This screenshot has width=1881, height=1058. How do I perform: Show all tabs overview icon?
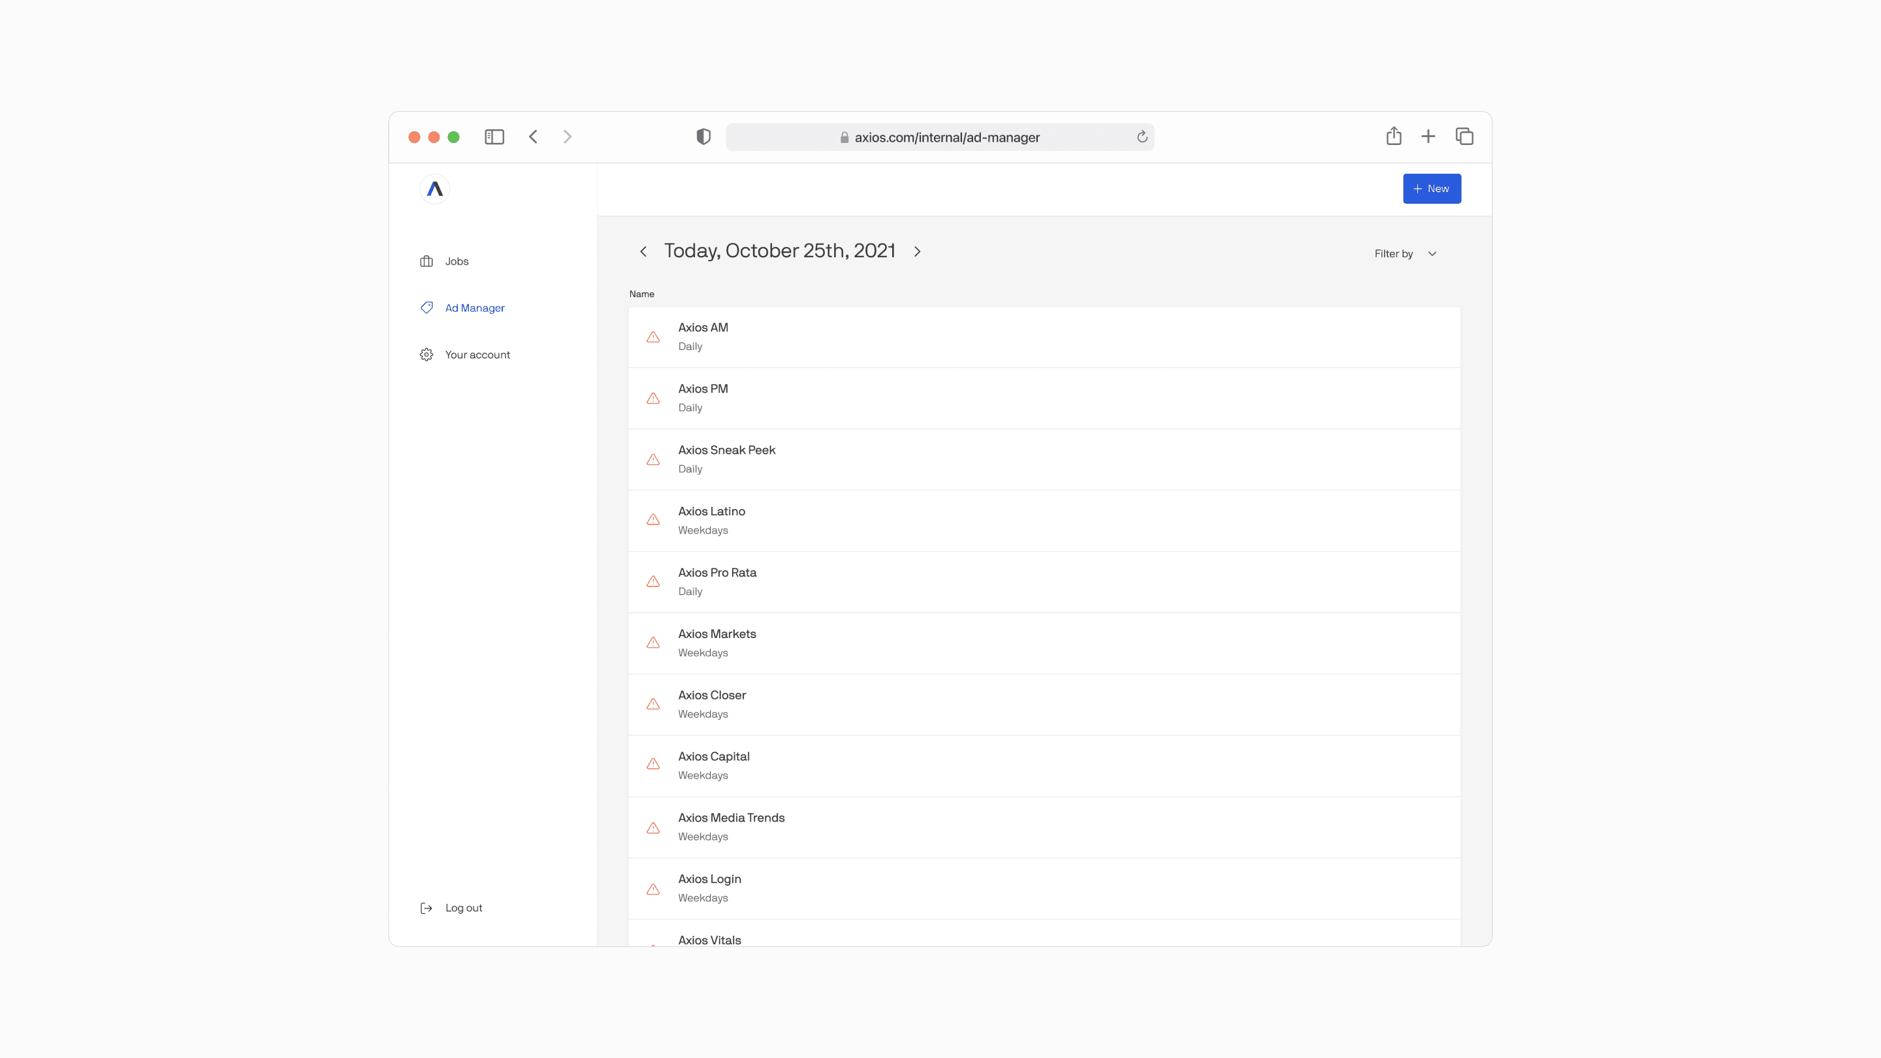pyautogui.click(x=1464, y=136)
